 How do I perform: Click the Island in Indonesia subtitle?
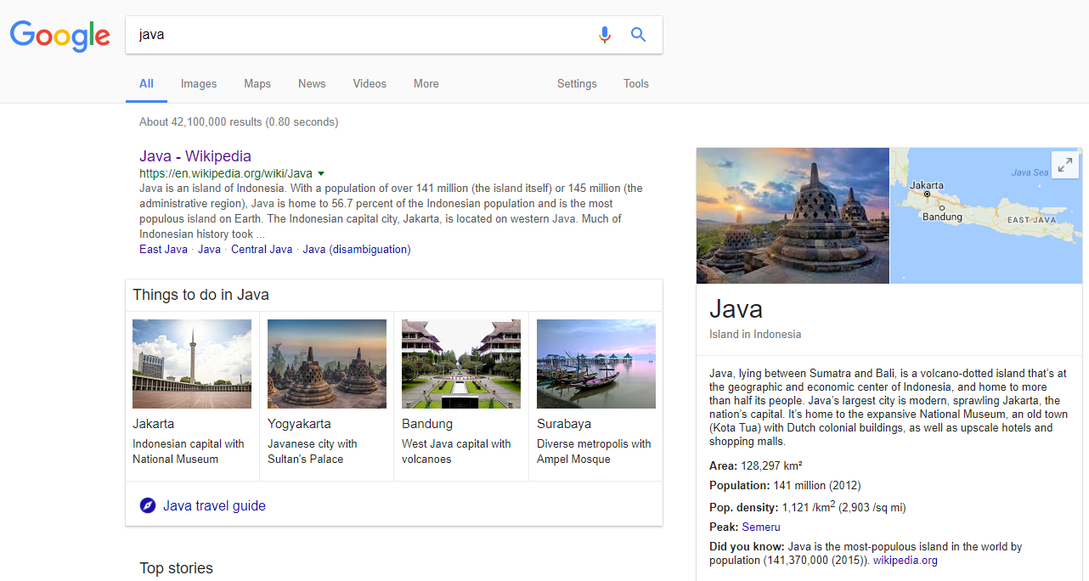click(x=755, y=335)
